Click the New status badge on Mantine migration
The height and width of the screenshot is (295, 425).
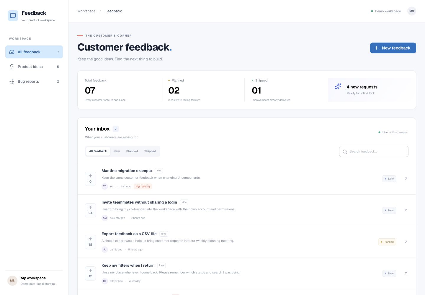389,179
